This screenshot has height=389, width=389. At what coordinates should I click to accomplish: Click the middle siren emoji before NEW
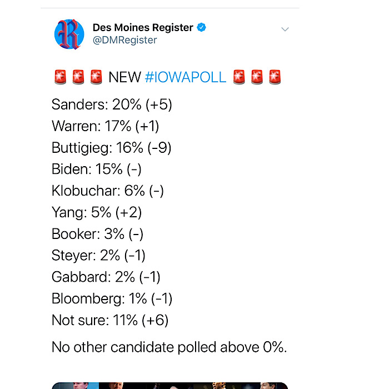[78, 77]
